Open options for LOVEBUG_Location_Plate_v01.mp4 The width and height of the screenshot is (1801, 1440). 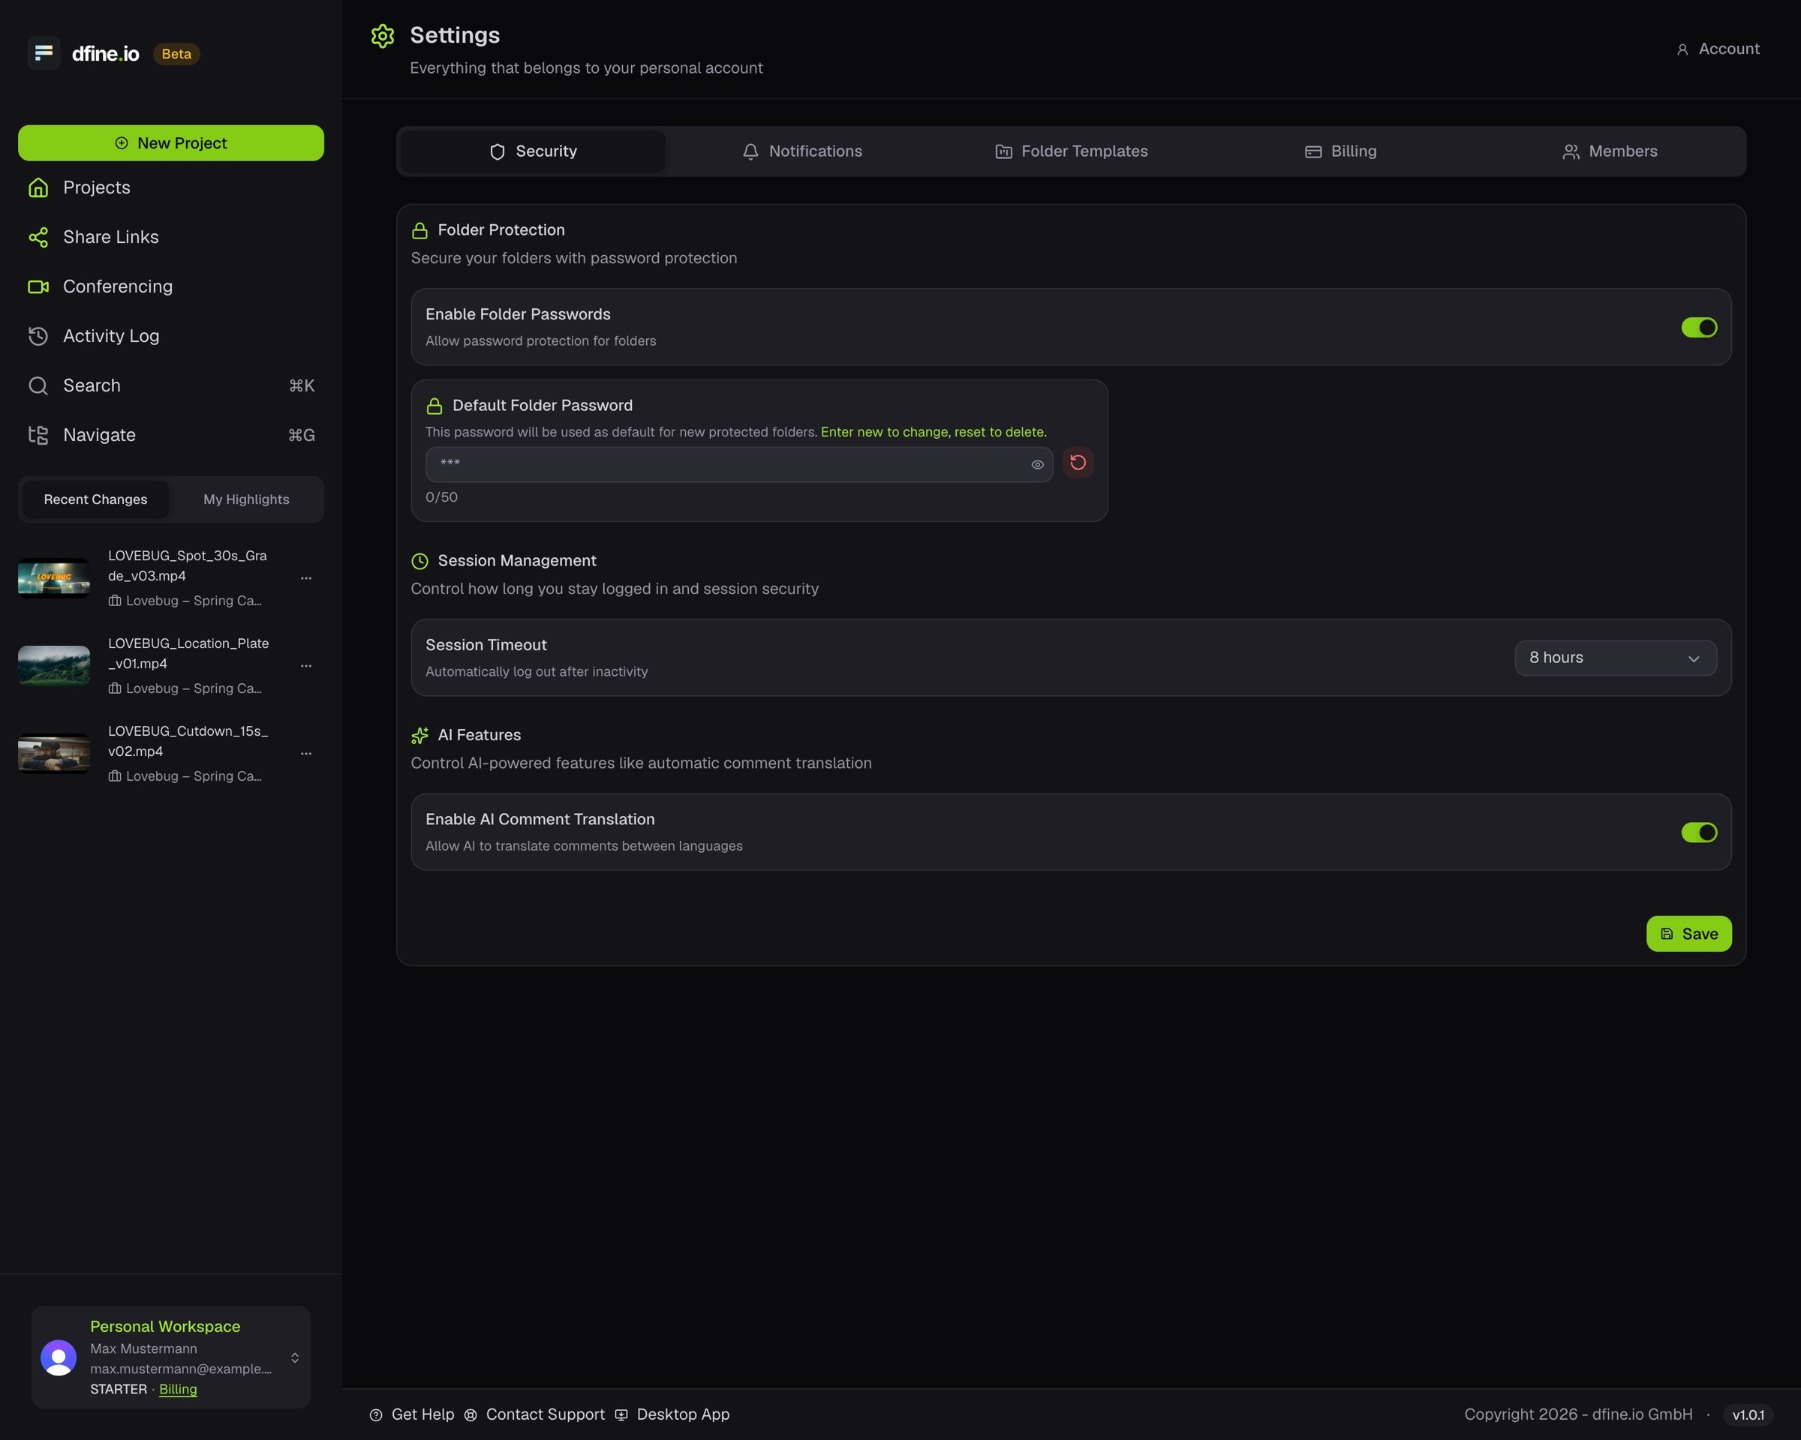click(x=305, y=665)
